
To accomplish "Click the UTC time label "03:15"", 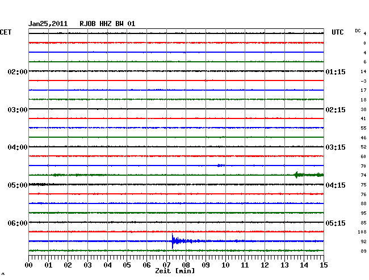I will [336, 147].
